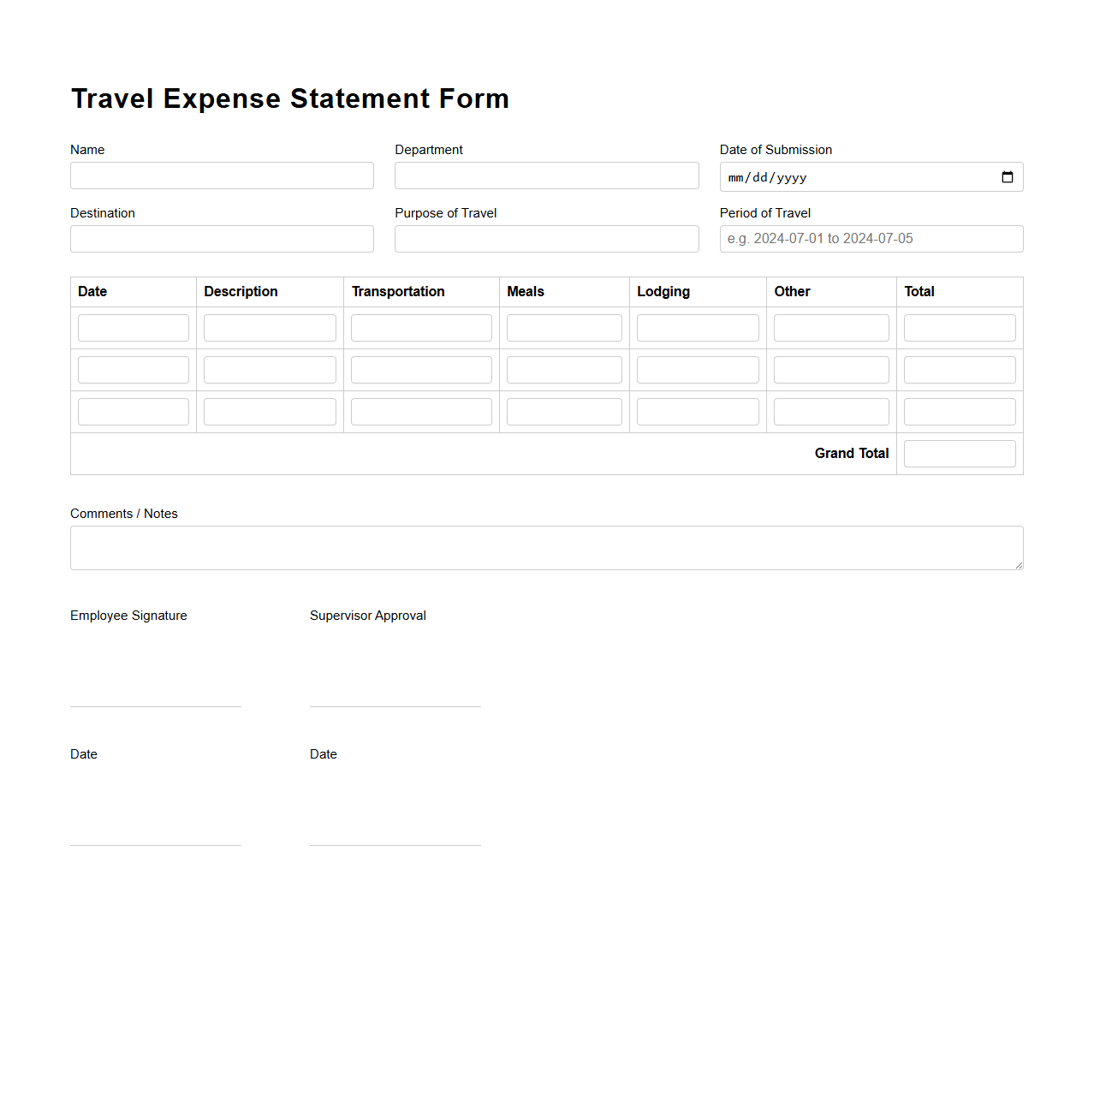
Task: Click inside the Comments / Notes textarea
Action: (x=546, y=547)
